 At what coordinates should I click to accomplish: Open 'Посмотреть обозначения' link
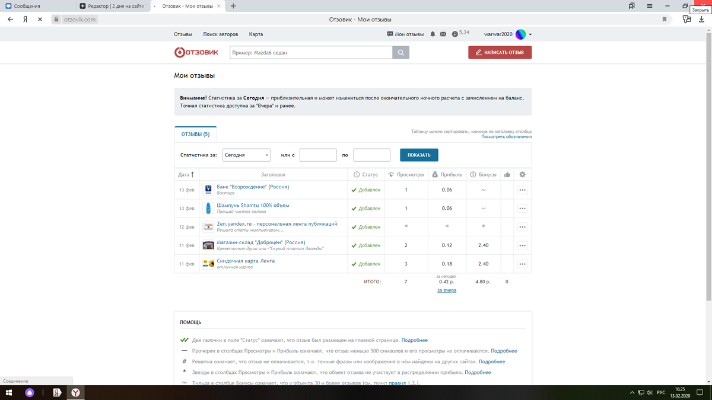point(506,137)
